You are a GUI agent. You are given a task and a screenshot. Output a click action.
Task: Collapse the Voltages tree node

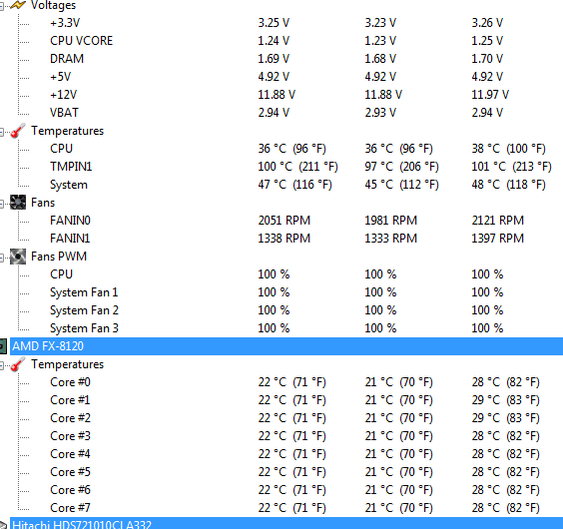pos(2,6)
